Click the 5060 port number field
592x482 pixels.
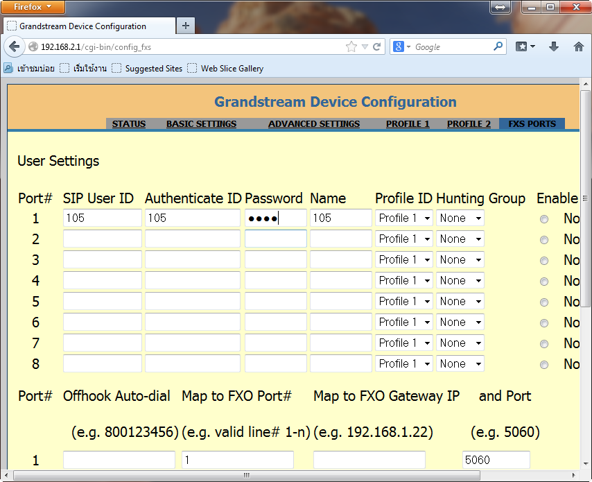click(496, 460)
